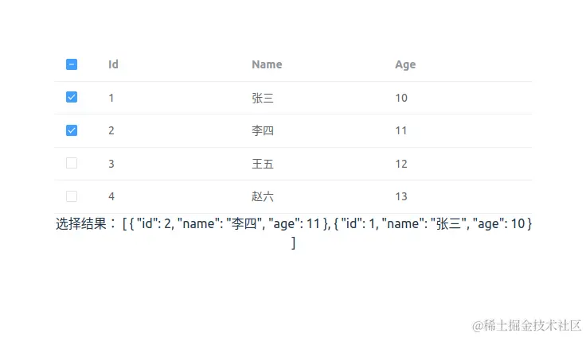Toggle the select-all header checkbox
Image resolution: width=586 pixels, height=337 pixels.
[x=72, y=64]
